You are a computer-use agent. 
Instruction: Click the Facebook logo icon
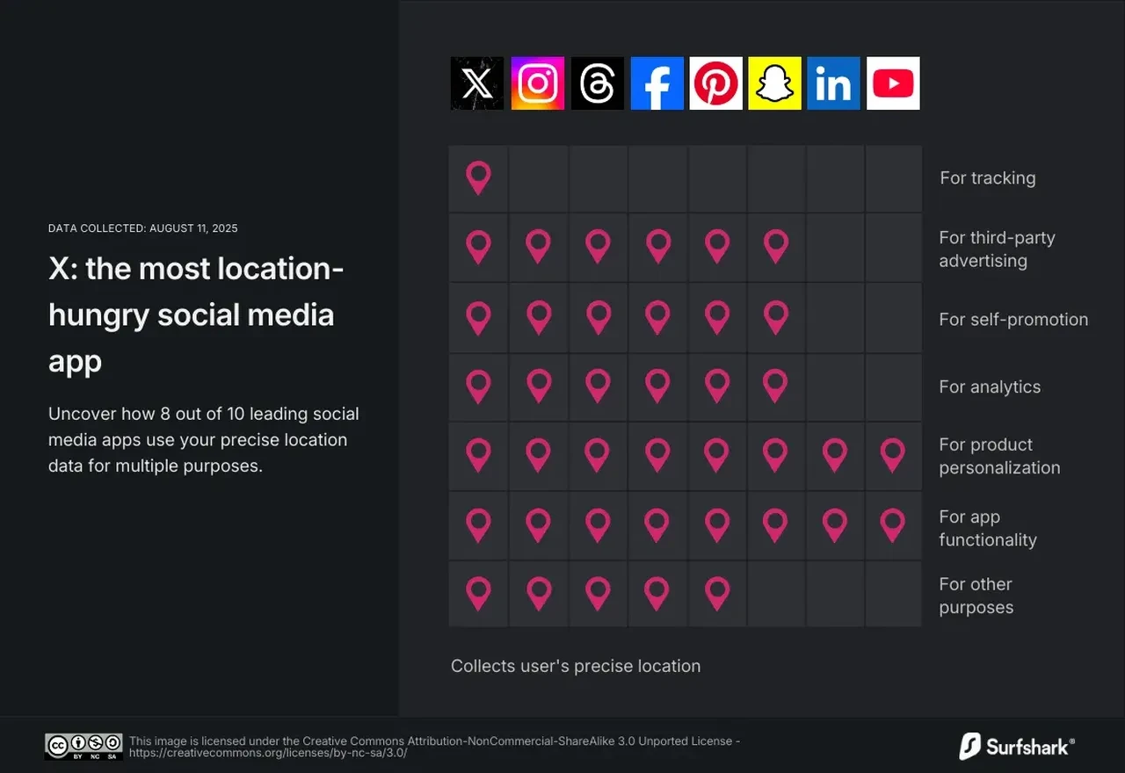pos(657,83)
